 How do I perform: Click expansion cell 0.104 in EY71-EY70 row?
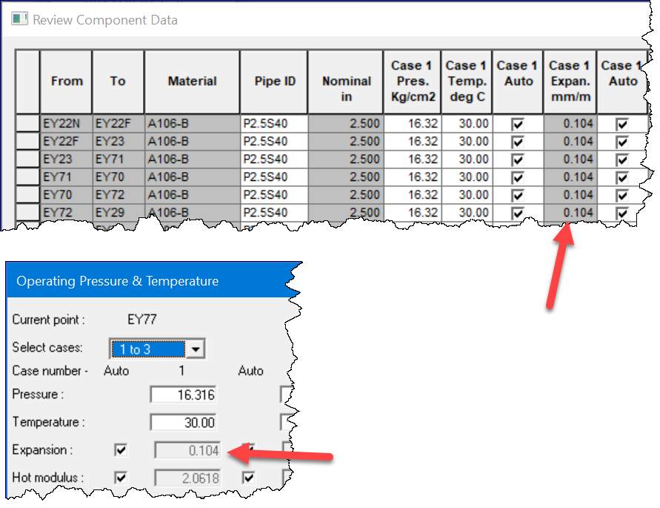(x=570, y=177)
